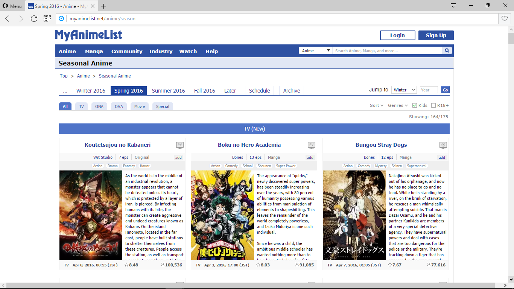Open Bungou Stray Dogs poster image

(354, 215)
